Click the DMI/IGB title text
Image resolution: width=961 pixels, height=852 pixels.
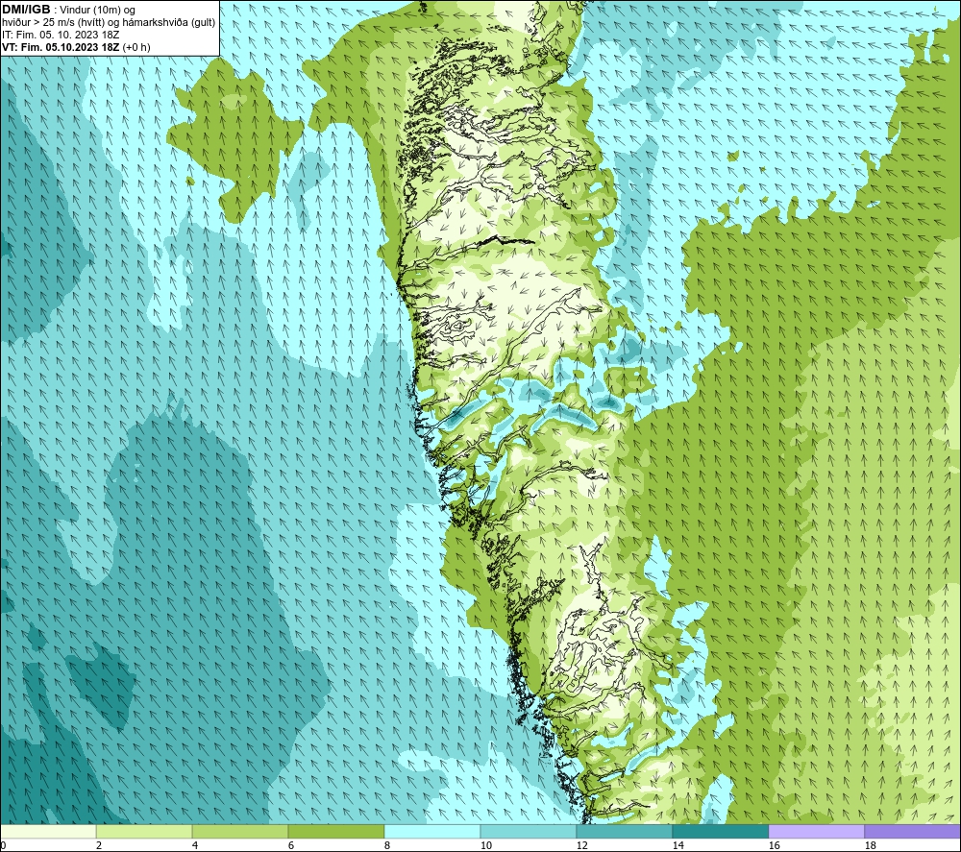pos(26,10)
